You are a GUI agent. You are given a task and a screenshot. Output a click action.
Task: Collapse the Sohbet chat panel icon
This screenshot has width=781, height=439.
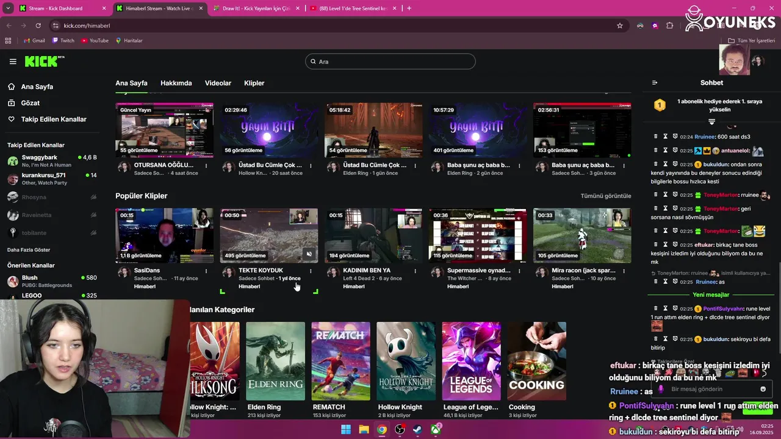tap(655, 83)
